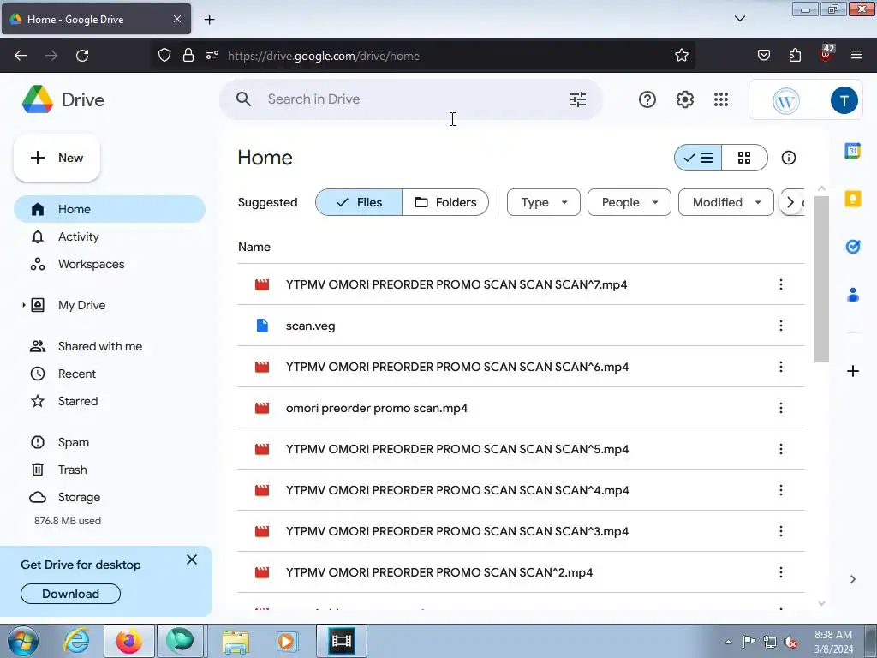Expand the My Drive tree arrow
Image resolution: width=877 pixels, height=658 pixels.
[x=23, y=305]
